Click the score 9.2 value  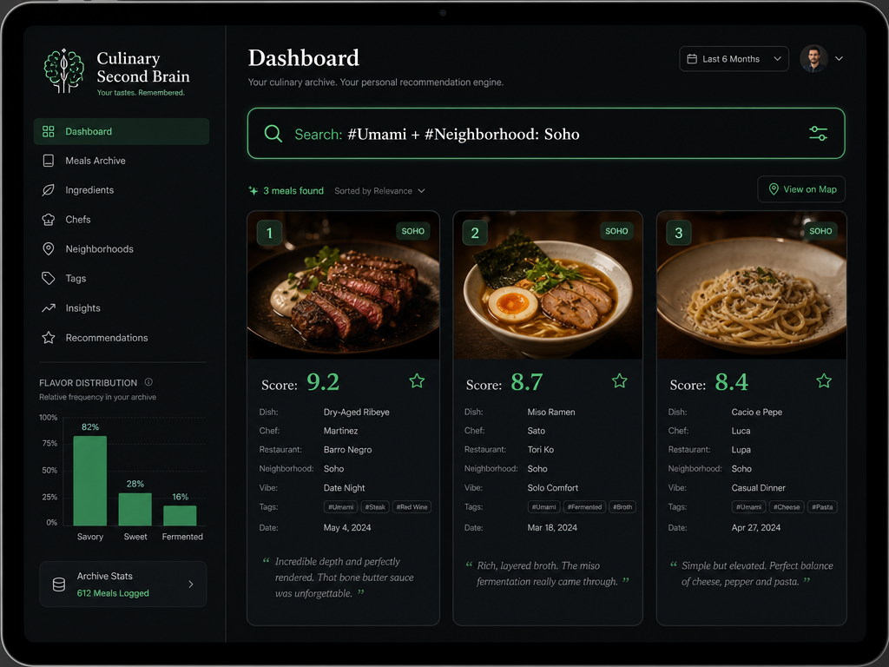tap(323, 382)
